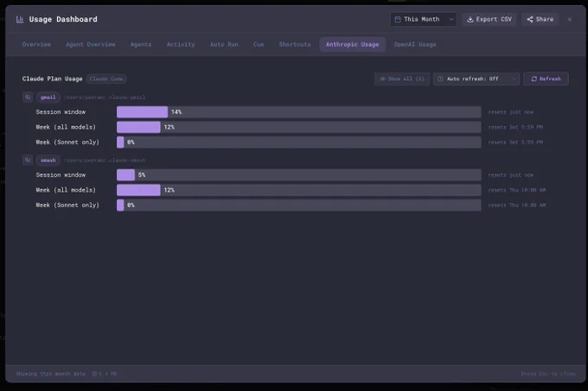Screen dimensions: 588x391
Task: Click the clock icon in Auto refresh
Action: (440, 79)
